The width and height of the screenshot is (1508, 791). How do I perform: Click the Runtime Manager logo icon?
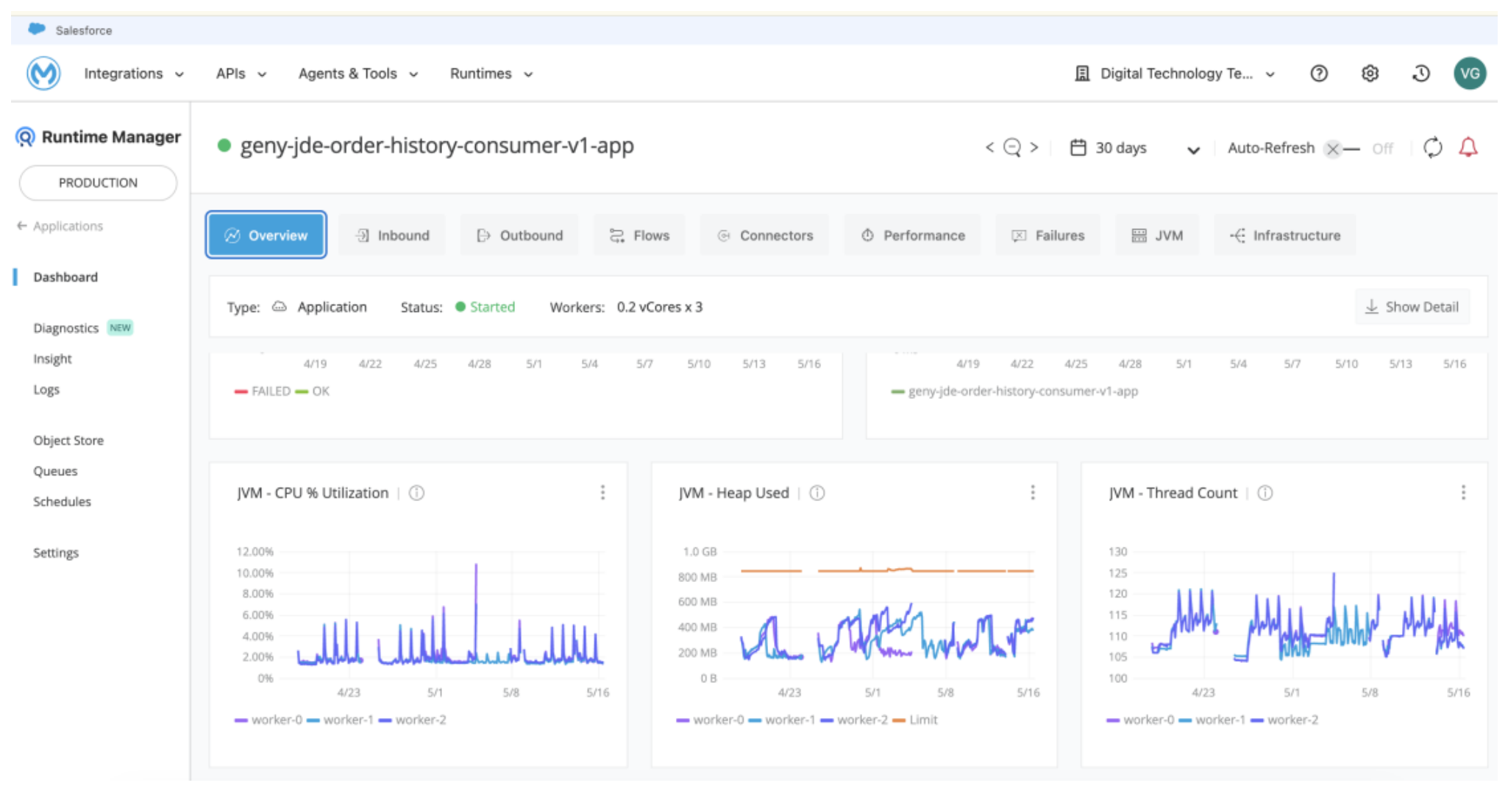pos(25,137)
